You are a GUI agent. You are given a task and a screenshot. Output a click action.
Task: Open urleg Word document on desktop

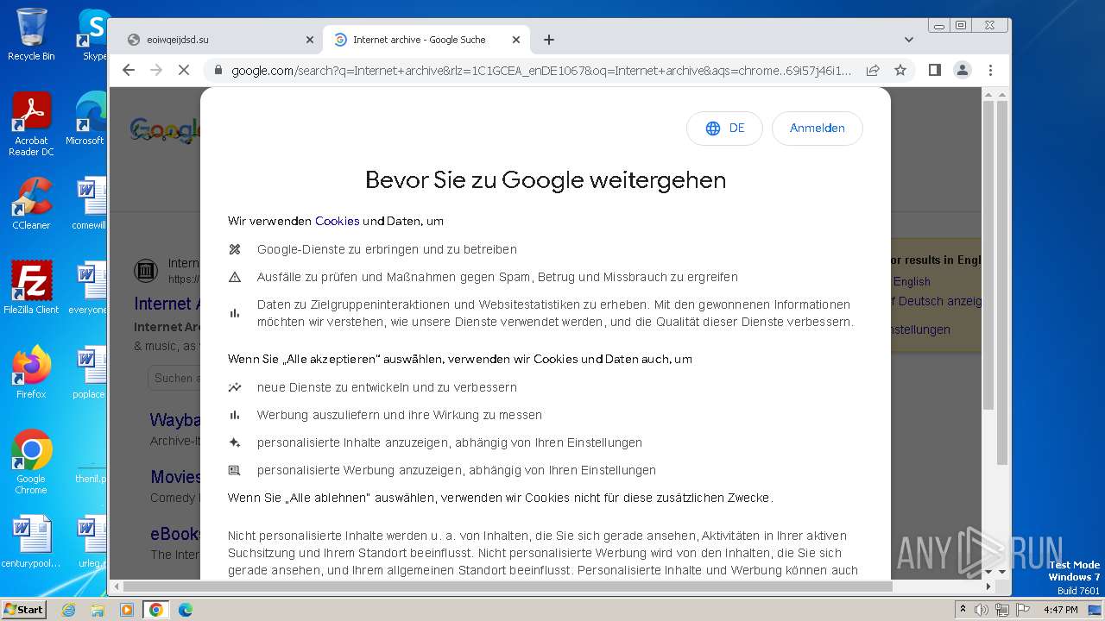coord(91,542)
